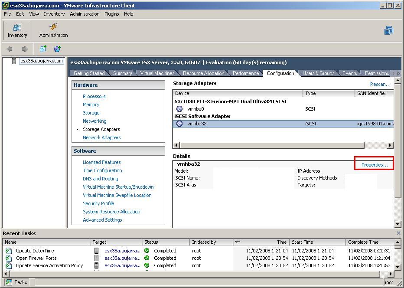This screenshot has height=288, width=404.
Task: Click the forward navigation arrow
Action: click(x=25, y=49)
